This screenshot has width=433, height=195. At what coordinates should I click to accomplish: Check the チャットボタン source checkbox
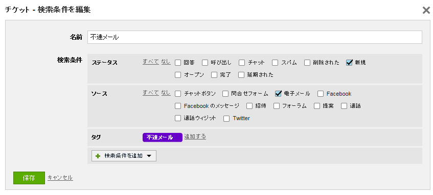pos(178,94)
